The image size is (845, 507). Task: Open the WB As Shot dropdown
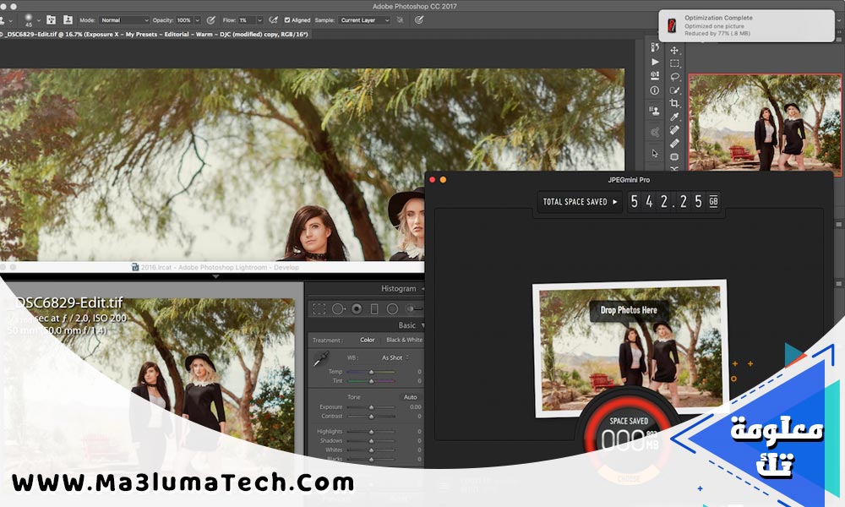[394, 357]
